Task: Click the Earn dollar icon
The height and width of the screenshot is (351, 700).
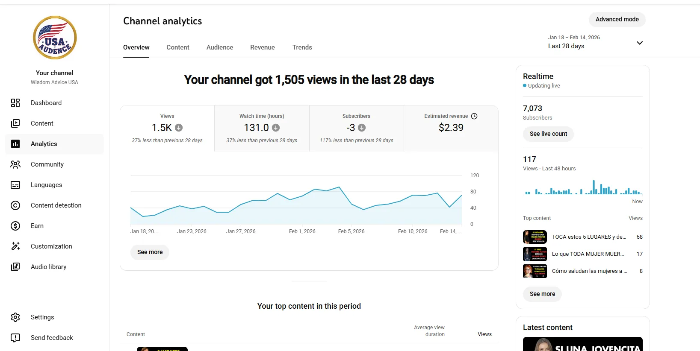Action: [x=15, y=226]
